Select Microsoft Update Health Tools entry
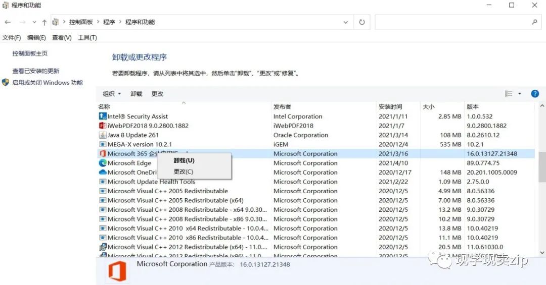 [x=152, y=182]
